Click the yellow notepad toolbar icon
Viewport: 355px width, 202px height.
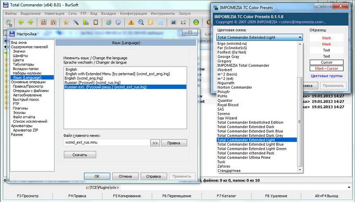pos(150,22)
